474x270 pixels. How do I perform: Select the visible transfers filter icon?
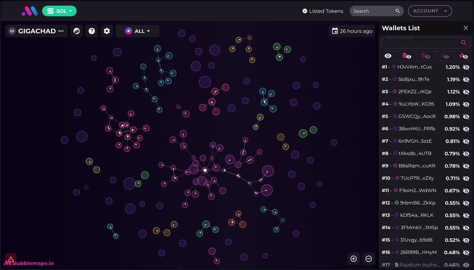pyautogui.click(x=445, y=56)
